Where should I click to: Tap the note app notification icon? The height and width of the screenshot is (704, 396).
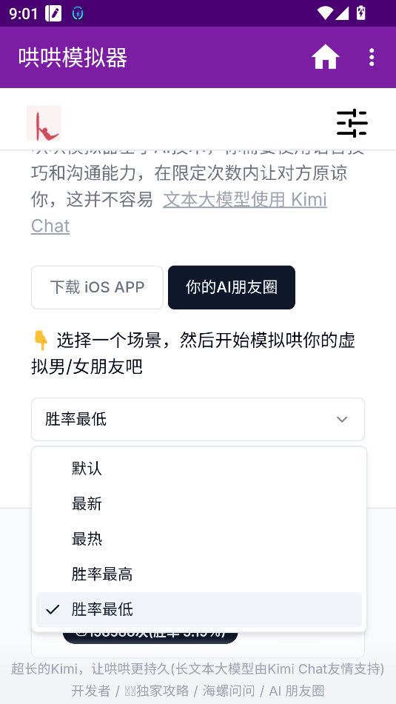pyautogui.click(x=53, y=14)
